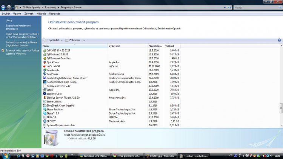Select QIP Internet Guardian icon
Viewport: 283px width, 159px height.
(x=45, y=58)
